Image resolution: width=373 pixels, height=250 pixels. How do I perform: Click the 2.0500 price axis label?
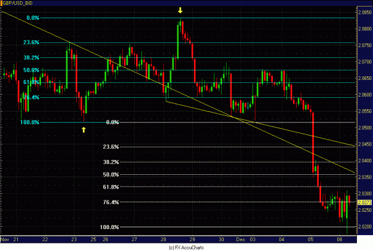coord(365,128)
